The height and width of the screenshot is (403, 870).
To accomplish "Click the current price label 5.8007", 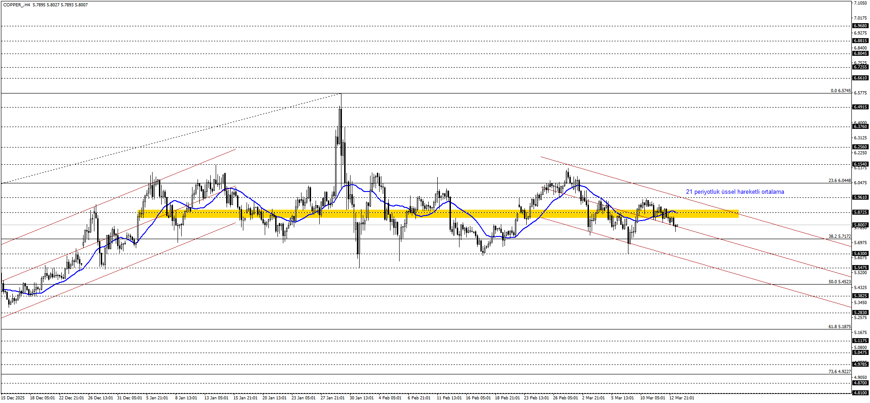I will [x=860, y=225].
